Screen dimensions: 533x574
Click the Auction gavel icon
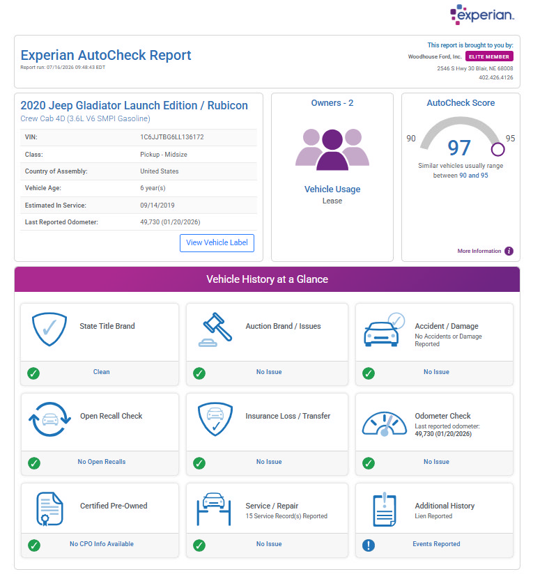(215, 329)
